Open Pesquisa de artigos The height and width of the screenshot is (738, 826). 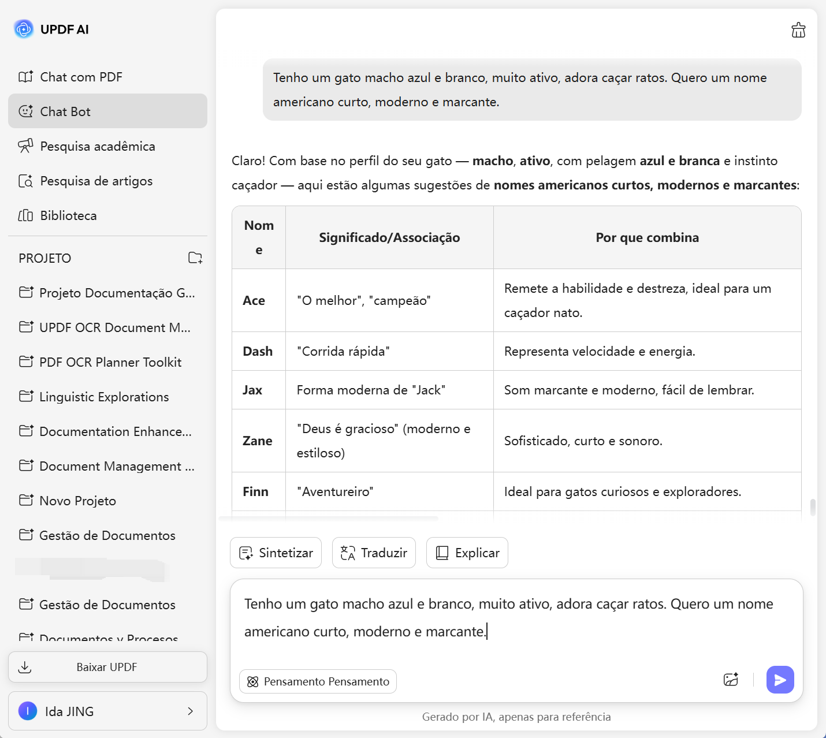pyautogui.click(x=96, y=181)
